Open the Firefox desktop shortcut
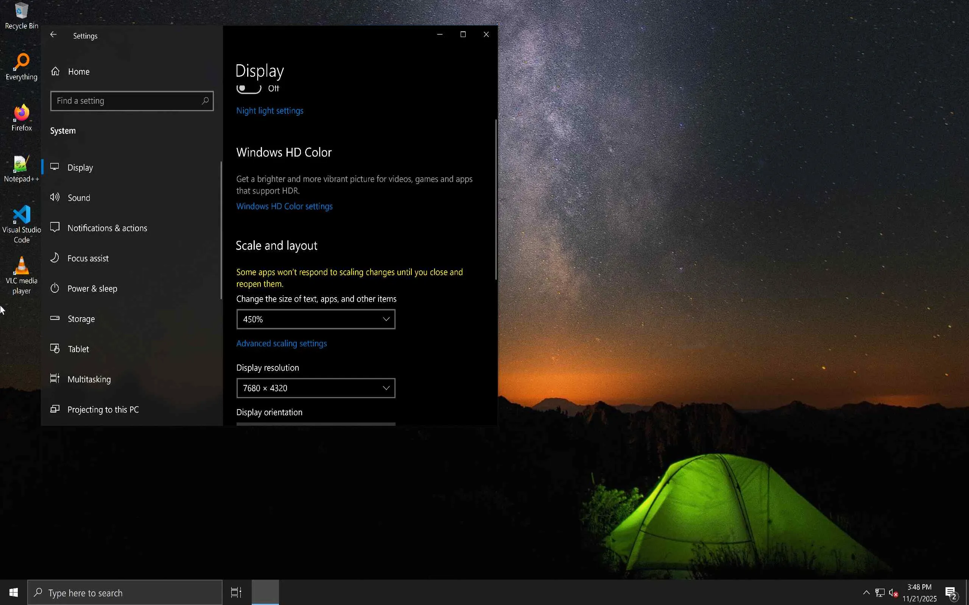 click(x=22, y=114)
